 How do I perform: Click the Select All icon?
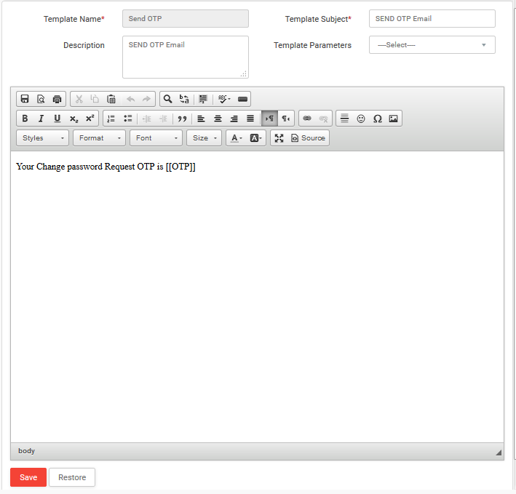click(203, 99)
